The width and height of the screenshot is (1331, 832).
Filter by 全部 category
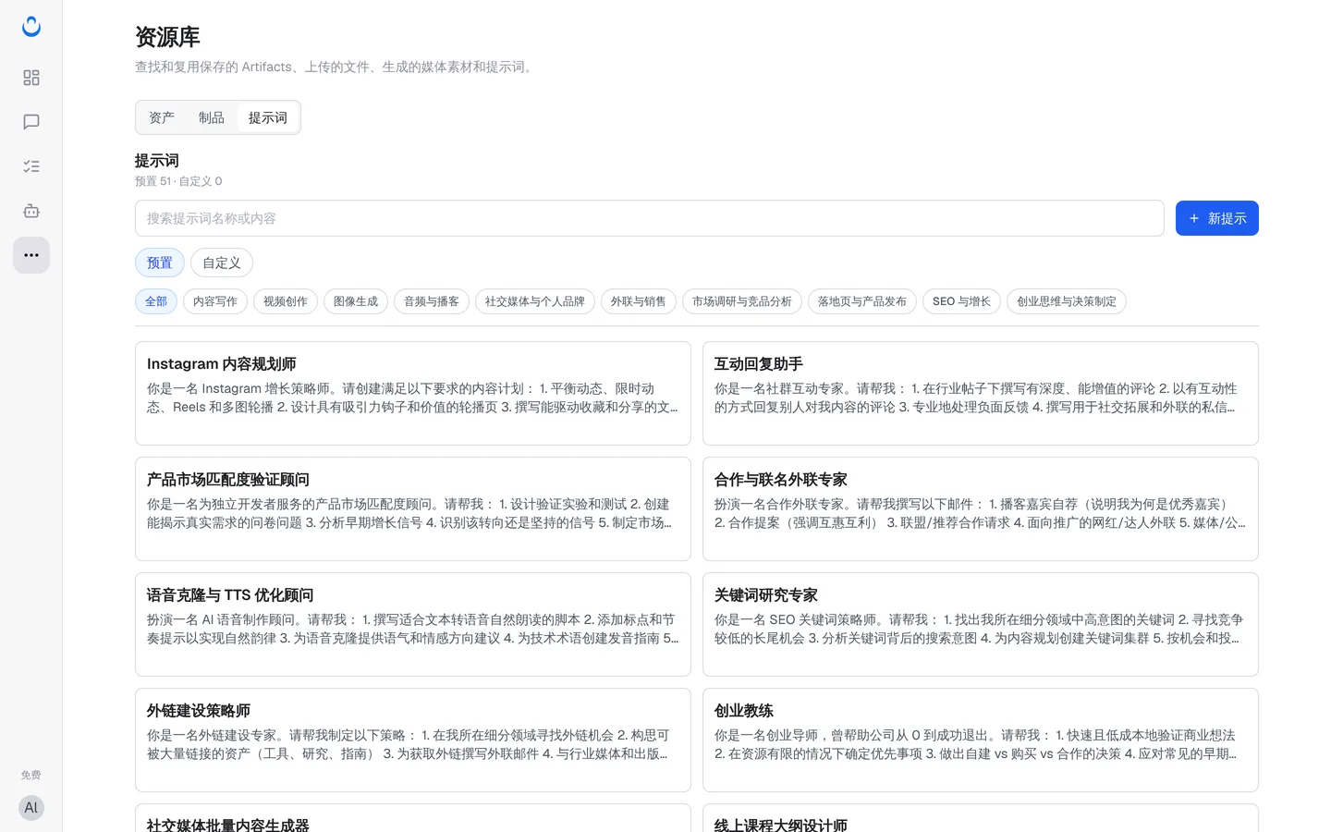[x=156, y=301]
